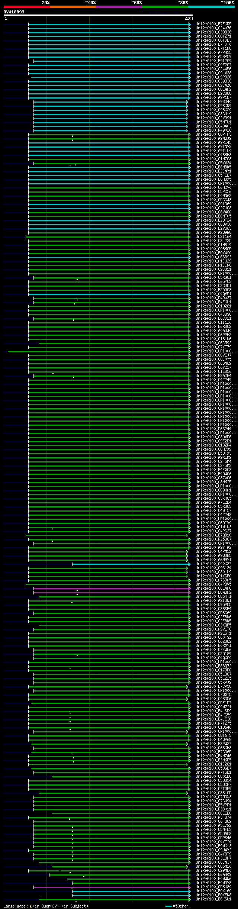Select hit label UniRef100_A2Q9R8
The height and width of the screenshot is (909, 238).
213,233
